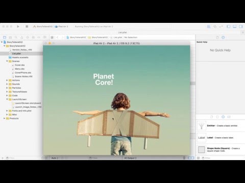Open the Debug navigator icon
This screenshot has height=183, width=245.
pos(33,37)
